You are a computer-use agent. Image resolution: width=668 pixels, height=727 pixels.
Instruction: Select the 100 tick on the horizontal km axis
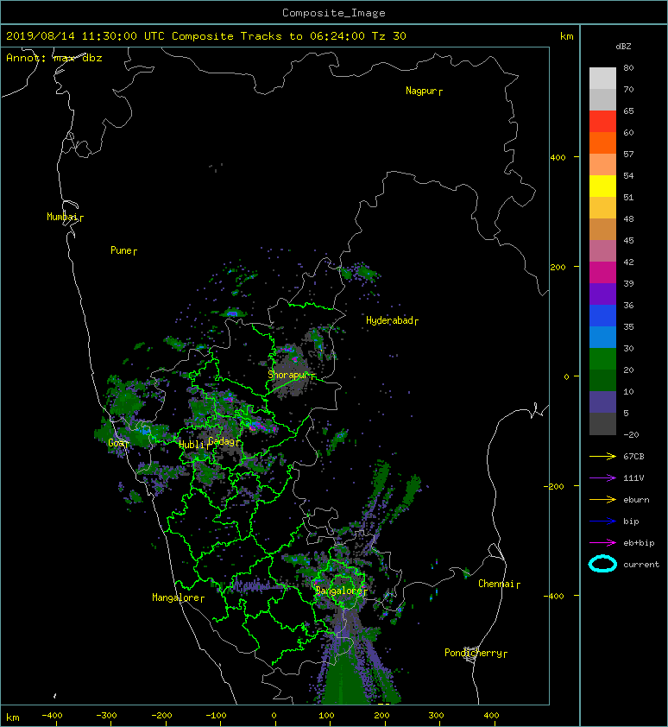326,716
